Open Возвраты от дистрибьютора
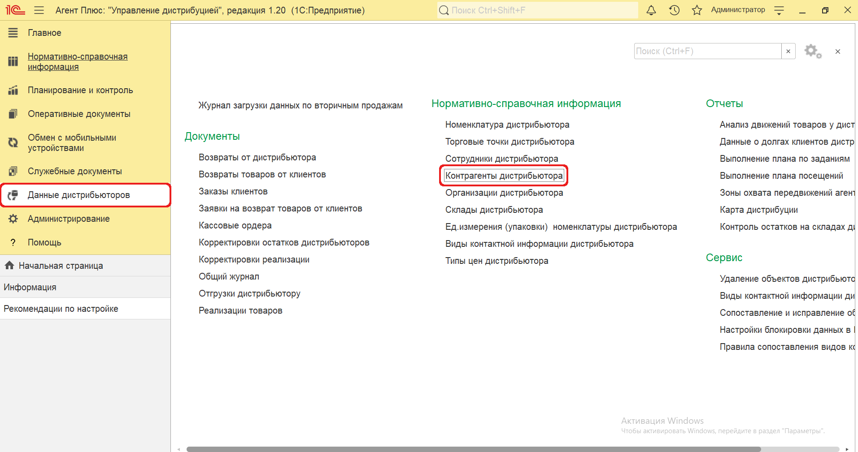The image size is (858, 452). point(257,158)
